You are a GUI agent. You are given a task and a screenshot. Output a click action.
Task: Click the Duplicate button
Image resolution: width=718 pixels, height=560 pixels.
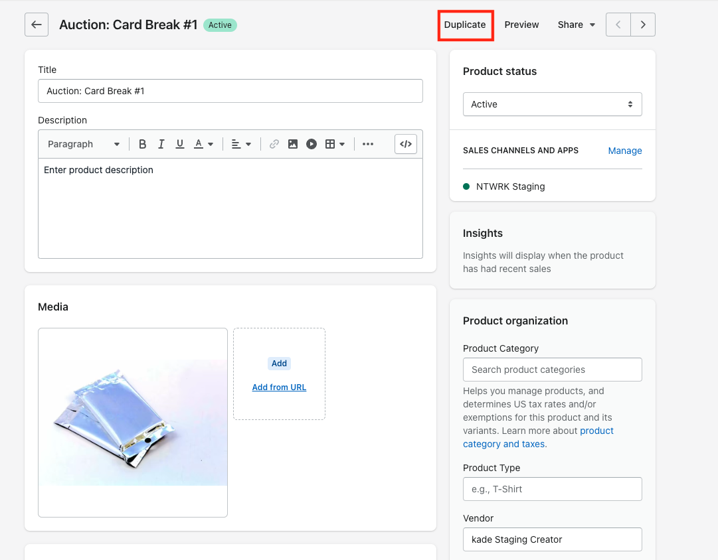pyautogui.click(x=465, y=25)
